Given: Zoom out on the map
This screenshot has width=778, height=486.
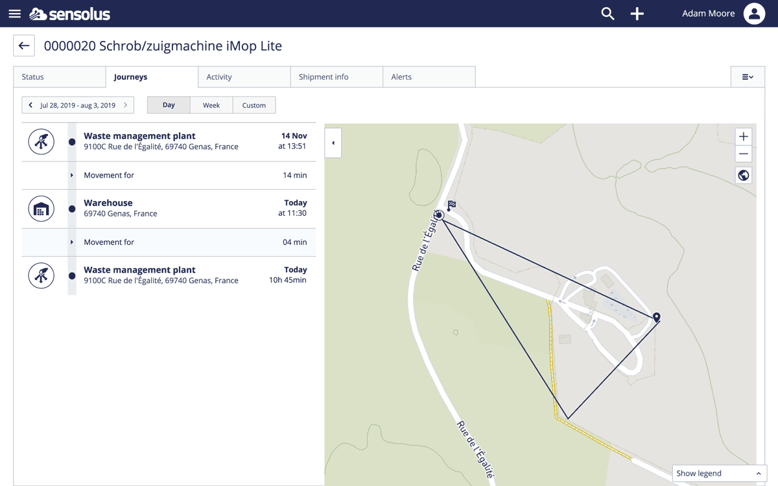Looking at the screenshot, I should (744, 154).
